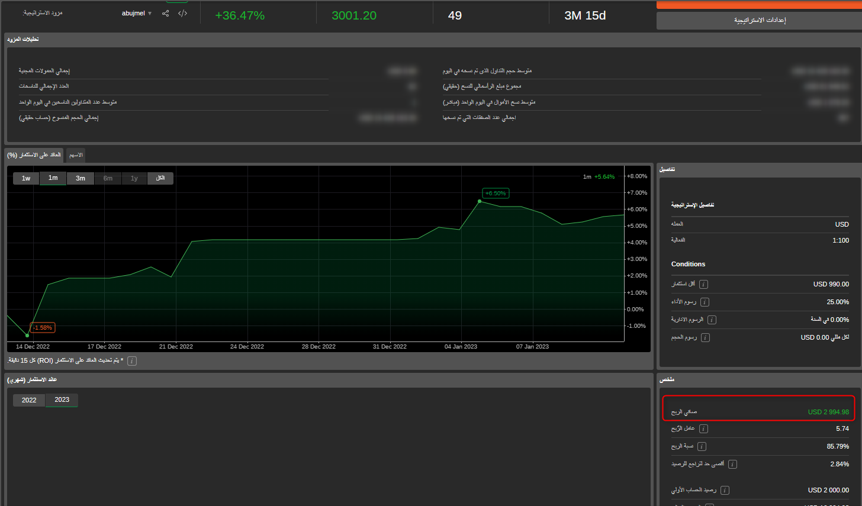
Task: Click the 85.79% win ratio value
Action: coord(838,446)
